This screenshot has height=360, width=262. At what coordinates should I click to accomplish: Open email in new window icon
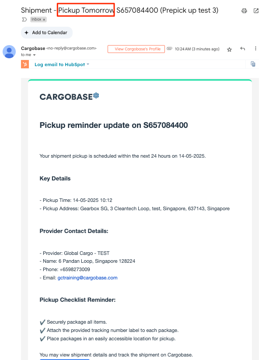[256, 11]
